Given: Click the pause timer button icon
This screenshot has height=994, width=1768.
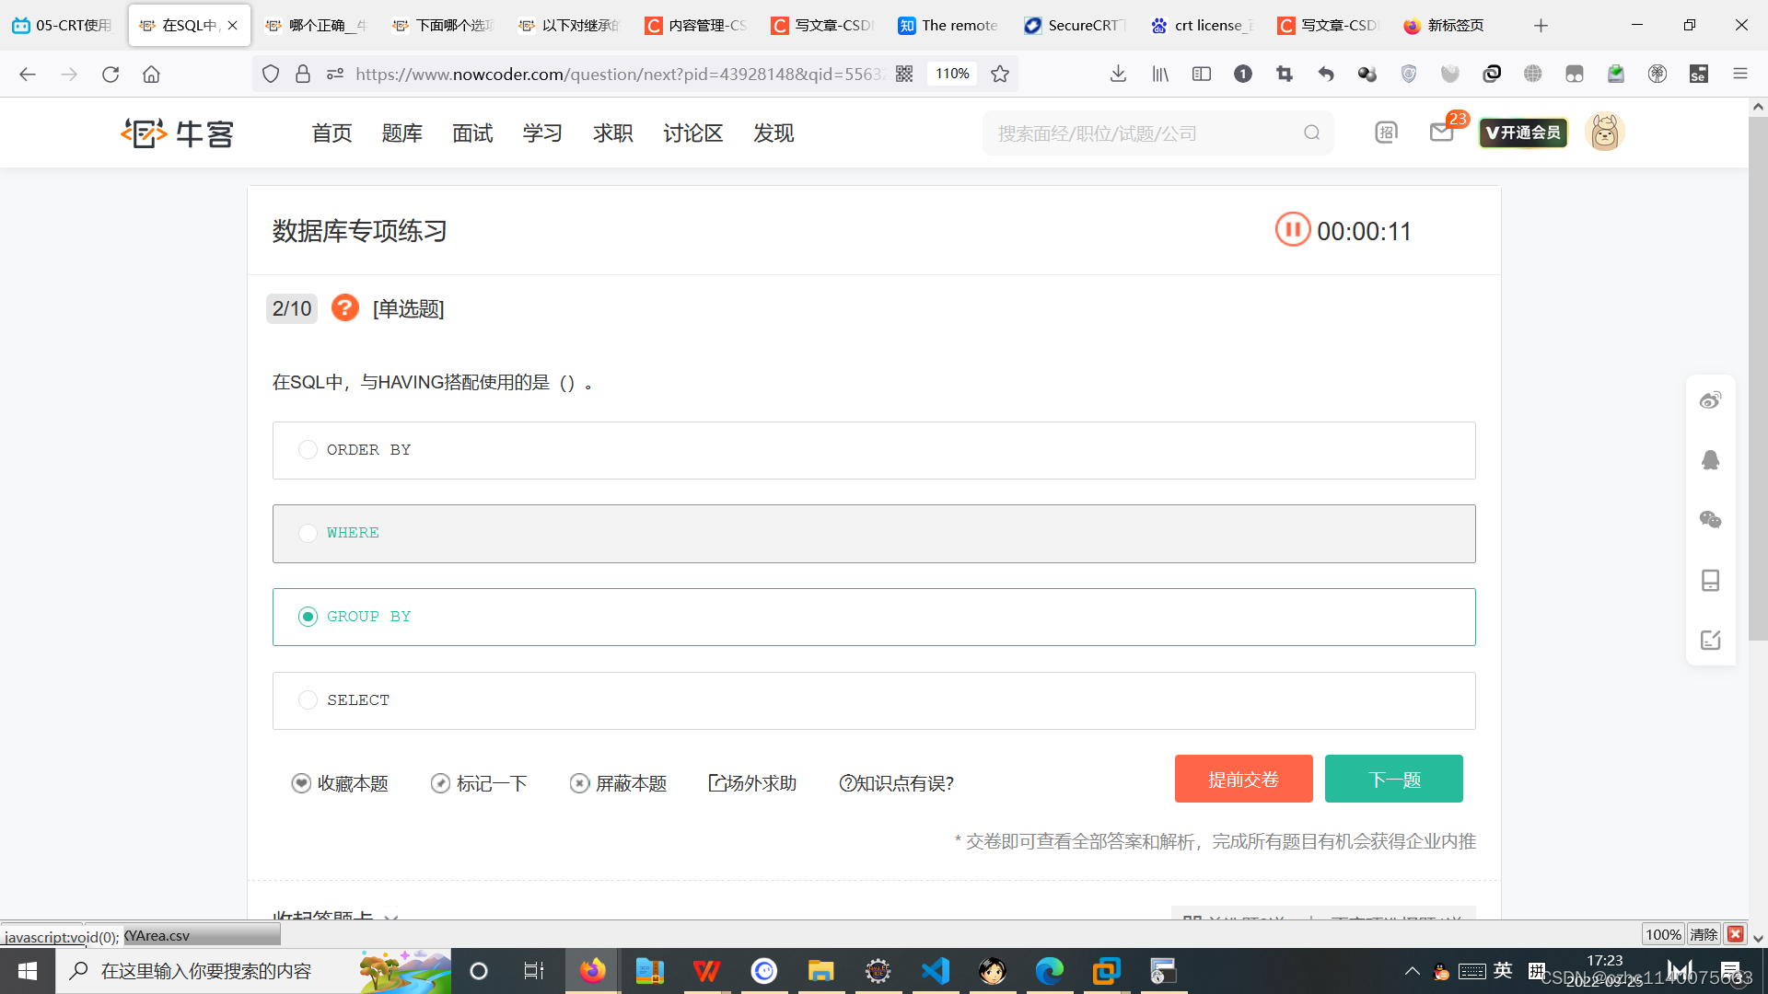Looking at the screenshot, I should pos(1291,231).
